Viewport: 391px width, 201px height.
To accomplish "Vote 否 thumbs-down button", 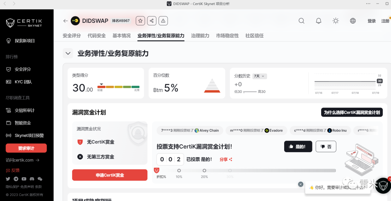I will [326, 147].
